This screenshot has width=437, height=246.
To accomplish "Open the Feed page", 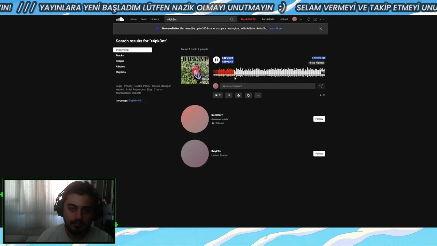I will pyautogui.click(x=143, y=19).
